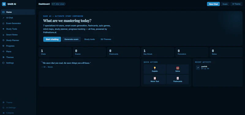245x115 pixels.
Task: Click the Study Tools diamond icon
Action: tap(3, 29)
